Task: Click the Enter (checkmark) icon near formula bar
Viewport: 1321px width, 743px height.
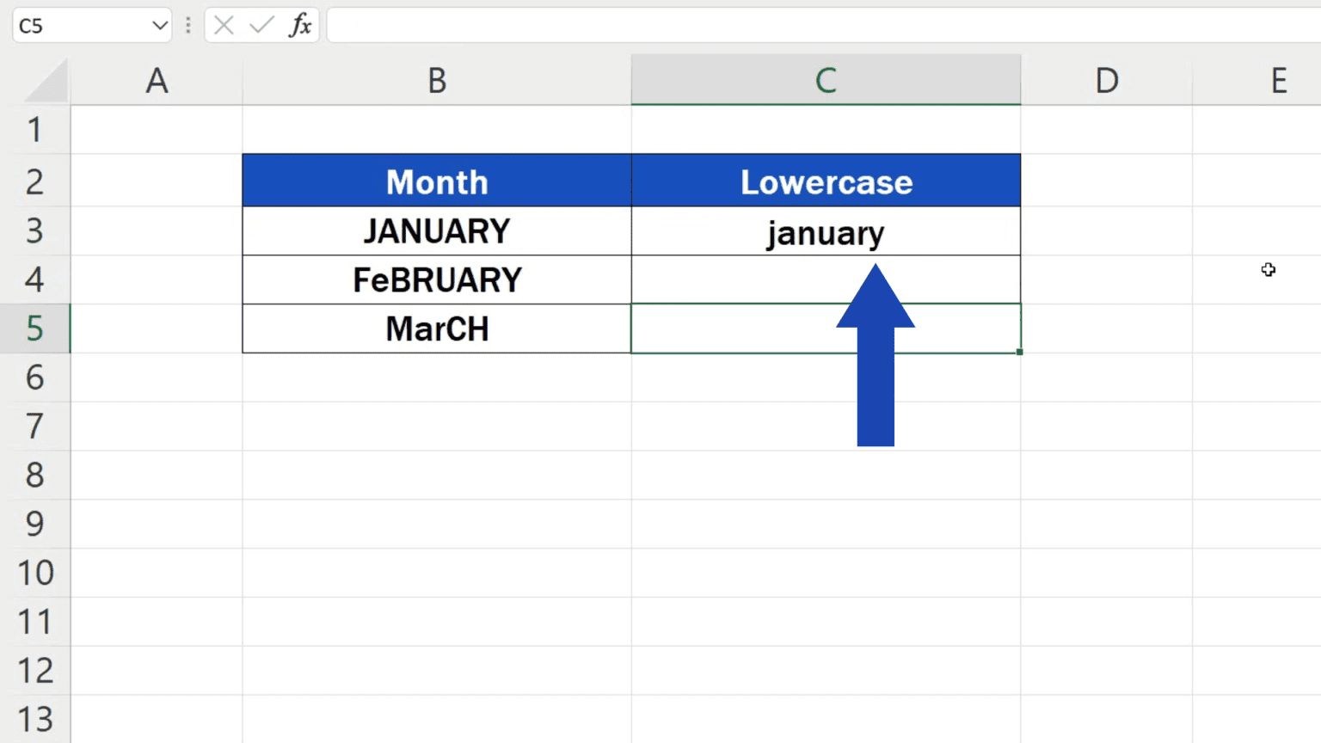Action: (x=261, y=25)
